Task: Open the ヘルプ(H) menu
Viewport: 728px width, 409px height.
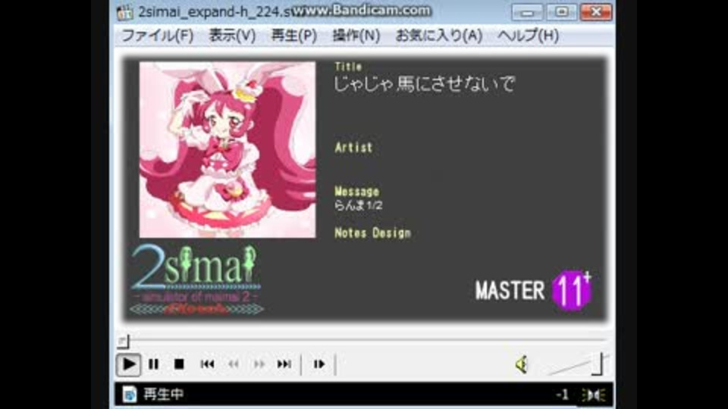Action: [528, 36]
